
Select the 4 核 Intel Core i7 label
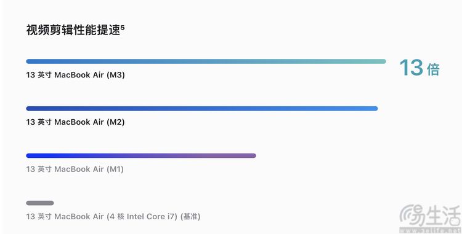[x=142, y=217]
